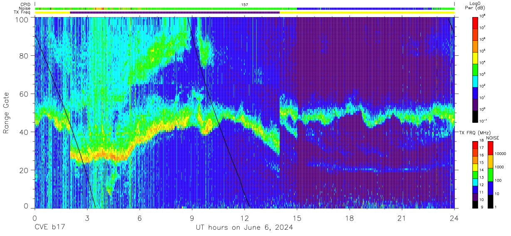Click the 10^0 power colorbar tick label
Image resolution: width=511 pixels, height=236 pixels.
[x=483, y=109]
